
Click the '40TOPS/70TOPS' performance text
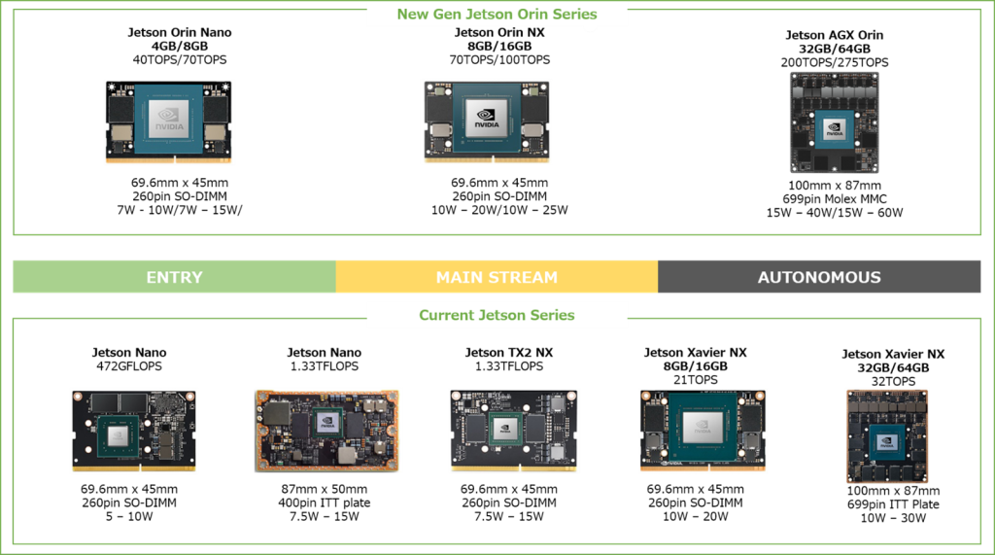pos(180,59)
